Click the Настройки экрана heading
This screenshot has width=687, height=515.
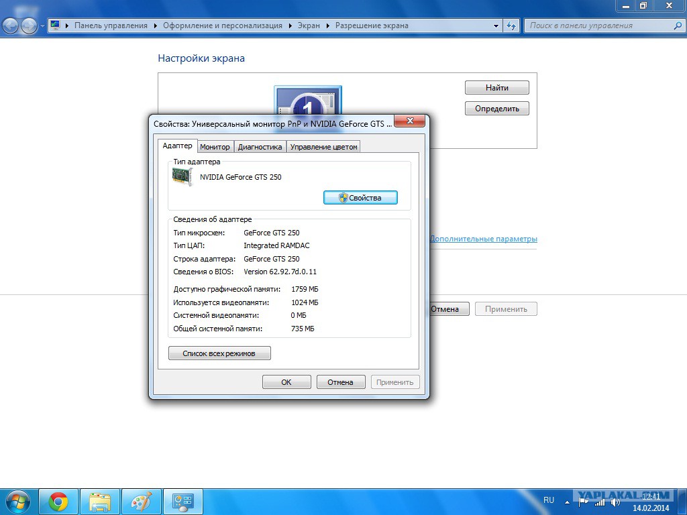(x=201, y=58)
